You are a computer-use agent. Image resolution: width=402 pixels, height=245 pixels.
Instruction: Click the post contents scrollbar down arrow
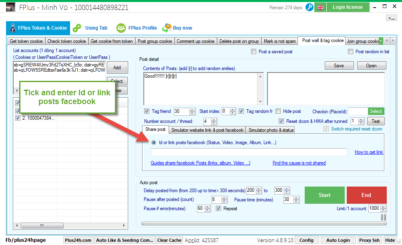(260, 102)
